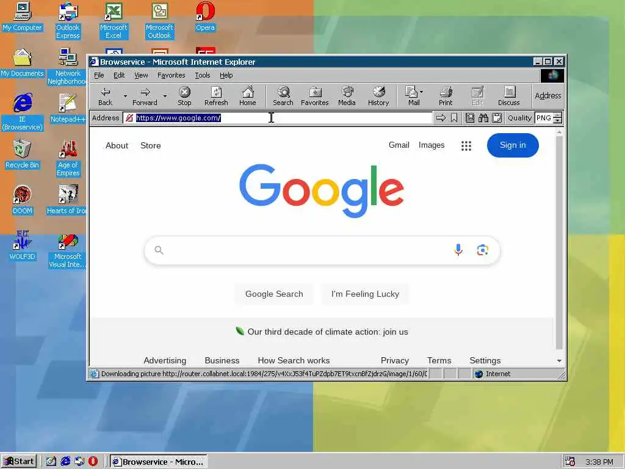
Task: Click the binoculars find icon
Action: (483, 118)
